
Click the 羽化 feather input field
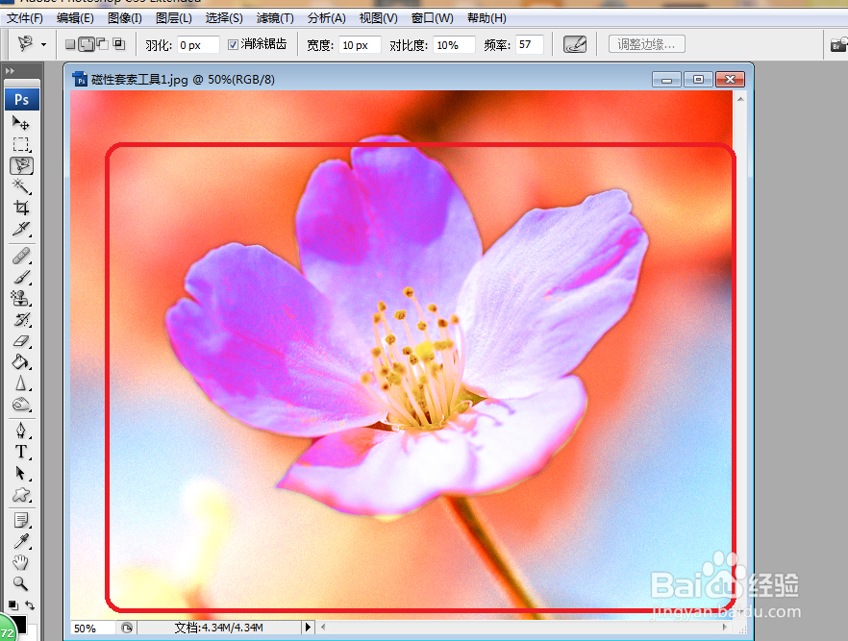(198, 45)
